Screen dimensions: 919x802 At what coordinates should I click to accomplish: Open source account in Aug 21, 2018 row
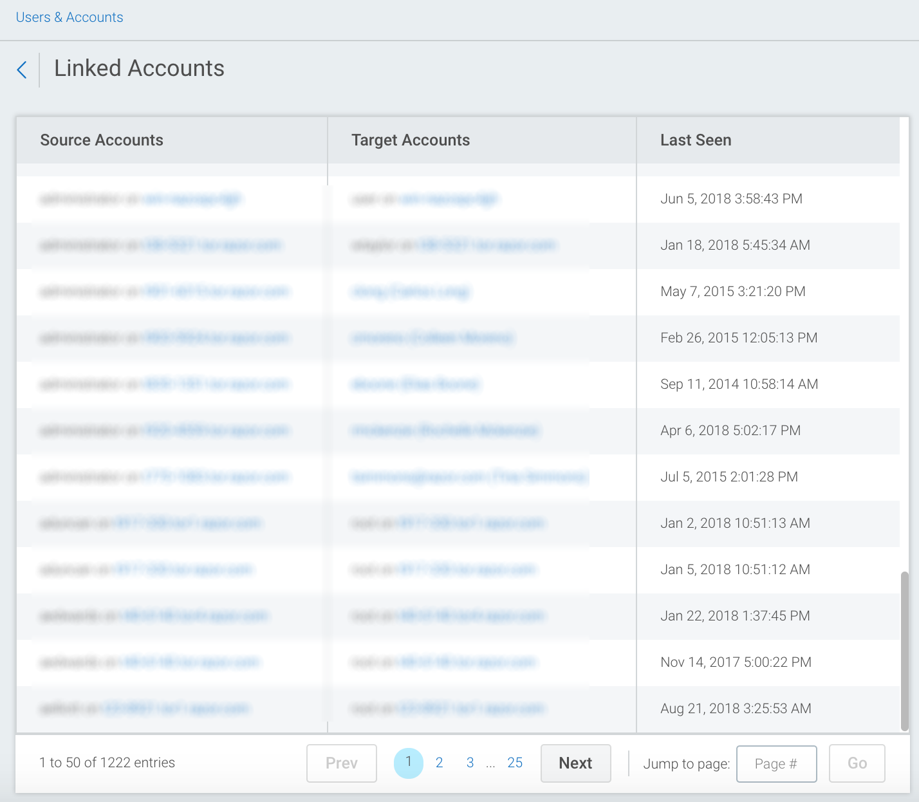(x=176, y=709)
